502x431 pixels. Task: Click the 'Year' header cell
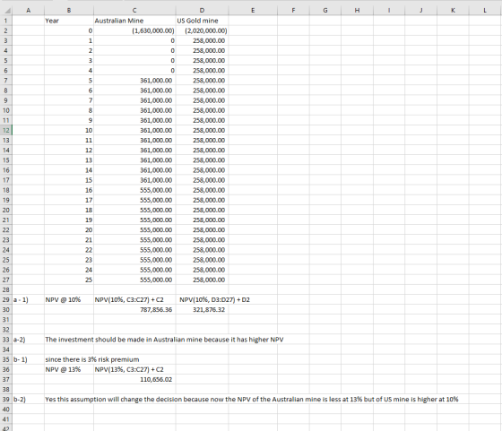coord(69,21)
